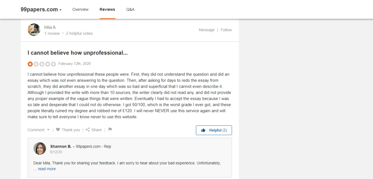Switch to the Q&A tab

coord(131,10)
